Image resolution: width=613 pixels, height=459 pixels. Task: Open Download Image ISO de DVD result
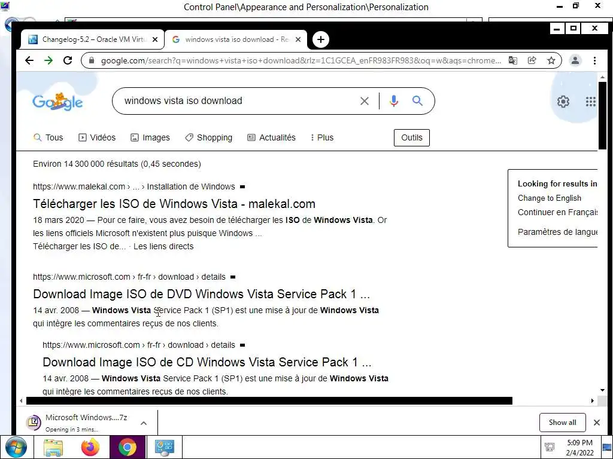click(201, 294)
